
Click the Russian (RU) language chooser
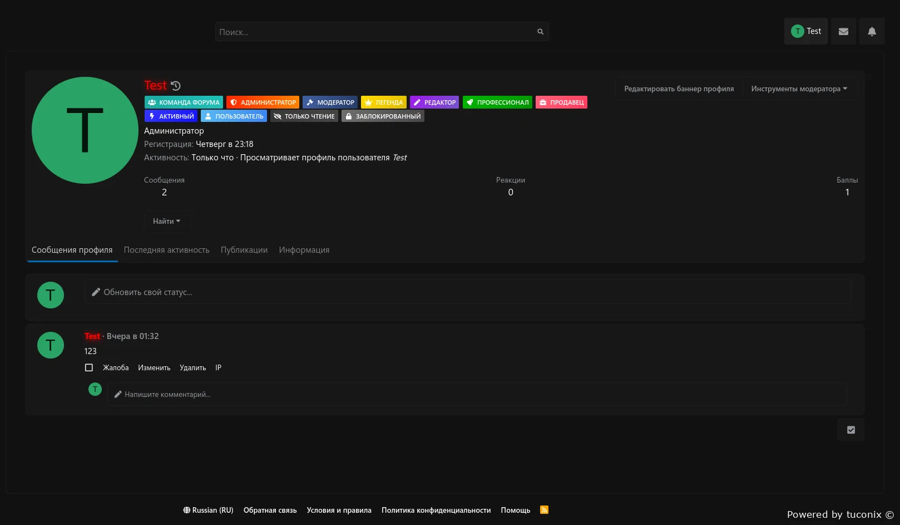click(x=208, y=510)
